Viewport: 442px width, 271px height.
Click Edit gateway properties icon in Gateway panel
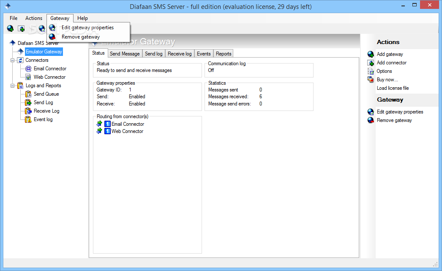(371, 112)
